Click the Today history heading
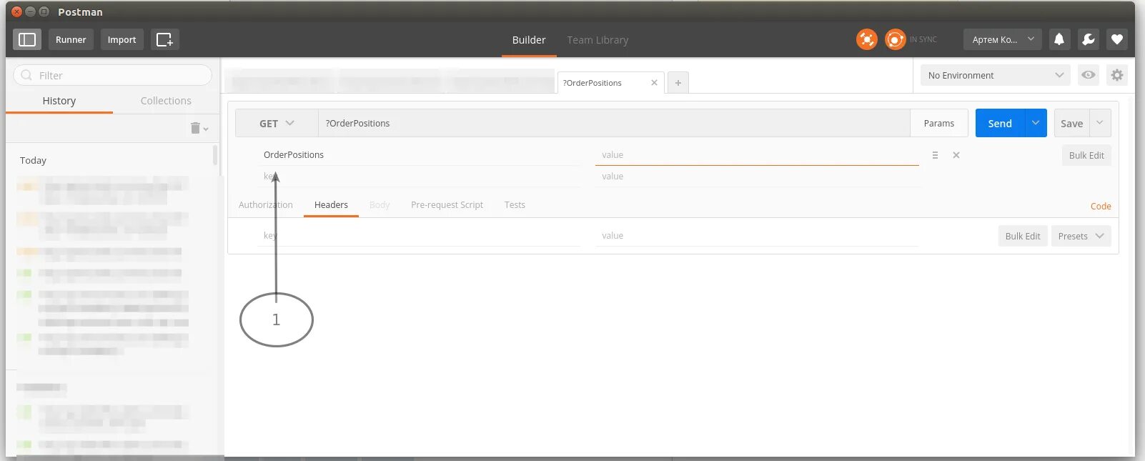1145x461 pixels. (x=33, y=160)
